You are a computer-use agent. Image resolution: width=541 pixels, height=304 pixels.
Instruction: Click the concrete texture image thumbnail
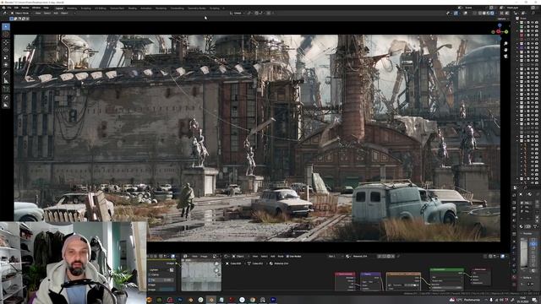click(201, 276)
